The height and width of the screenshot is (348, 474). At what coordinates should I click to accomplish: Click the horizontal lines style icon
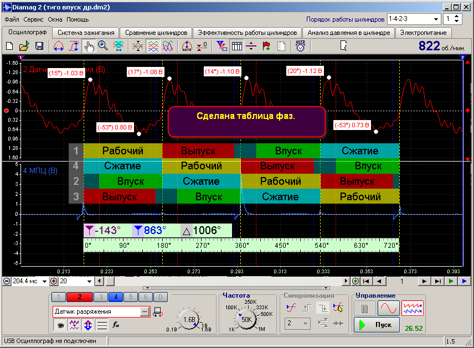(102, 325)
